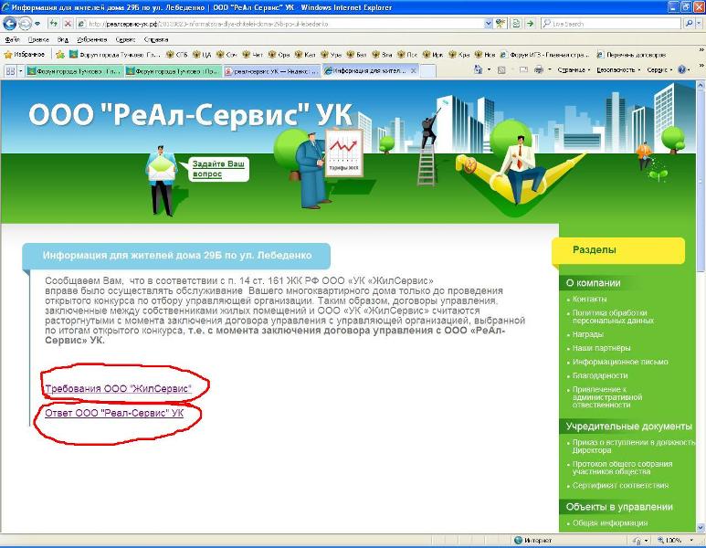
Task: Follow the Задайте Ваш вопрос link
Action: coord(218,169)
